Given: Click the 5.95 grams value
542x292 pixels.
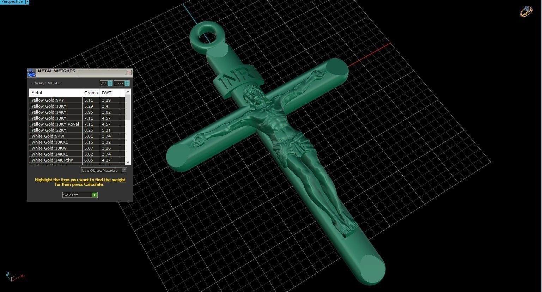Looking at the screenshot, I should pyautogui.click(x=89, y=112).
